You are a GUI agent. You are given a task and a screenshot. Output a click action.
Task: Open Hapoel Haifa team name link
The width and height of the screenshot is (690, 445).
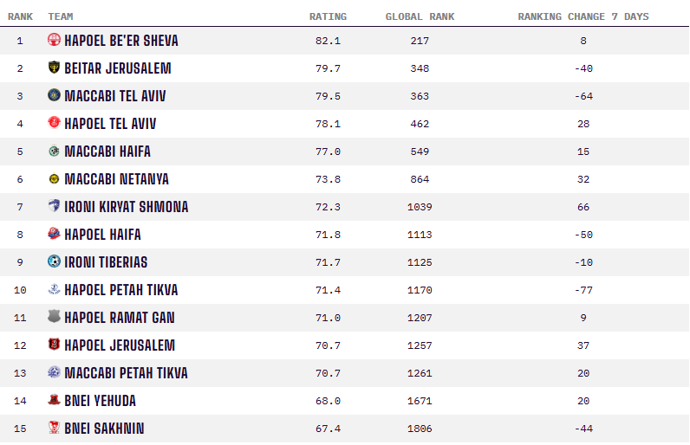102,235
